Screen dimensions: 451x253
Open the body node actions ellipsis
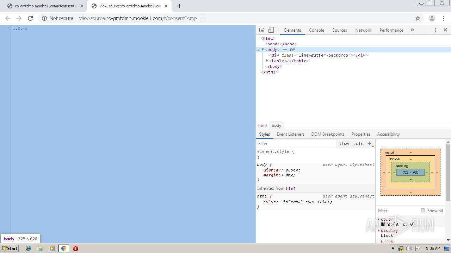point(258,50)
